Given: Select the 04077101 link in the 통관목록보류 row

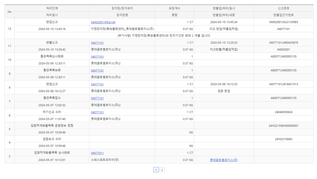Looking at the screenshot, I should point(97,71).
